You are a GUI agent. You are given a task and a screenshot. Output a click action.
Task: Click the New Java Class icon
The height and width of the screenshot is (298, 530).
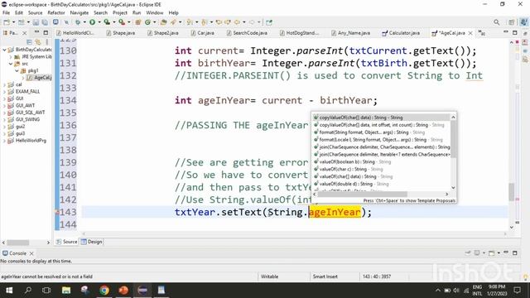pyautogui.click(x=147, y=22)
